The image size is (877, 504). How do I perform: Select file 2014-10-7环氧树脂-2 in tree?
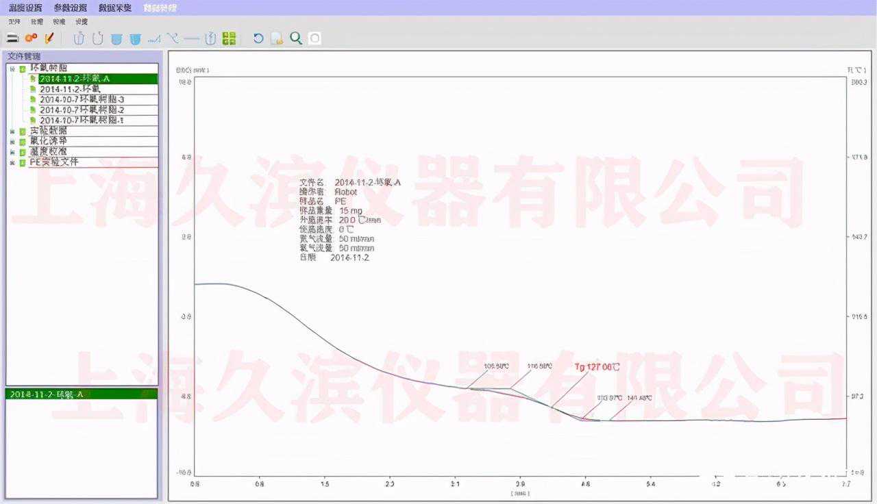pyautogui.click(x=82, y=110)
